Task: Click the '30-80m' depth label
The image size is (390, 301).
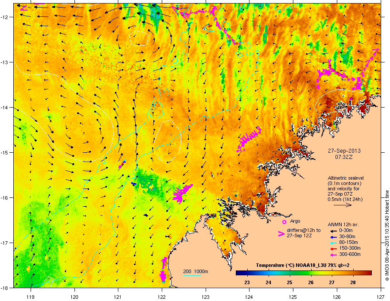Action: click(x=347, y=237)
